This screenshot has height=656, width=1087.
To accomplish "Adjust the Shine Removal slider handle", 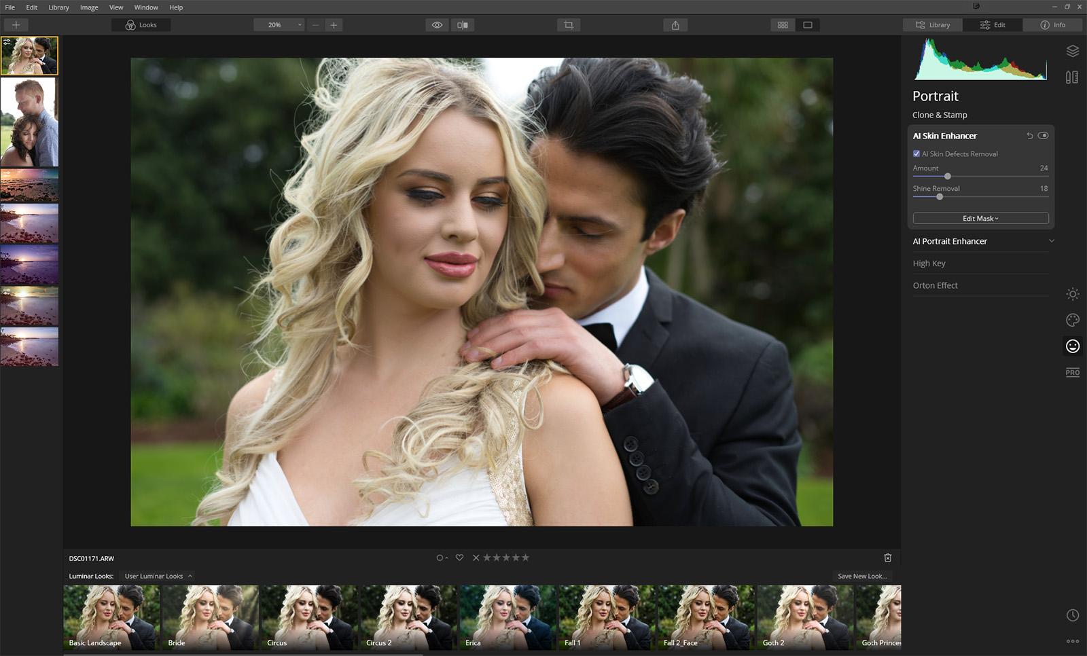I will 940,197.
